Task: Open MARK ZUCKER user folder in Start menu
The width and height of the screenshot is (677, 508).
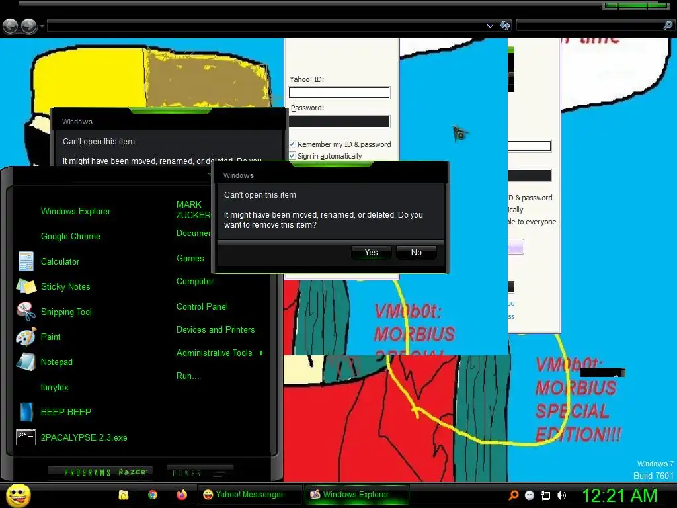Action: 193,210
